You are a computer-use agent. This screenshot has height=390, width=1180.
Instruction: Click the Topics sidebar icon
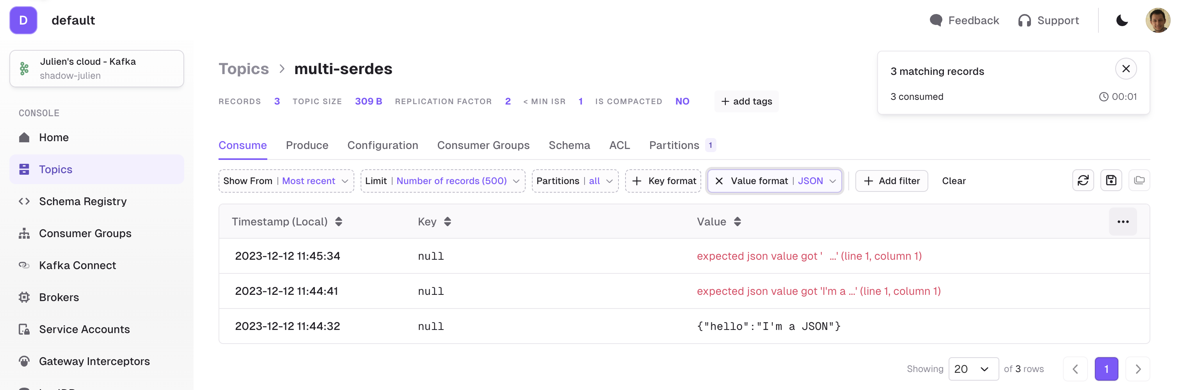(x=24, y=169)
